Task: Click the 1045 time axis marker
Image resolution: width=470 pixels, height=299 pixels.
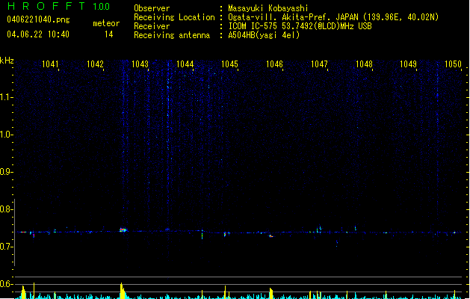Action: tap(229, 64)
